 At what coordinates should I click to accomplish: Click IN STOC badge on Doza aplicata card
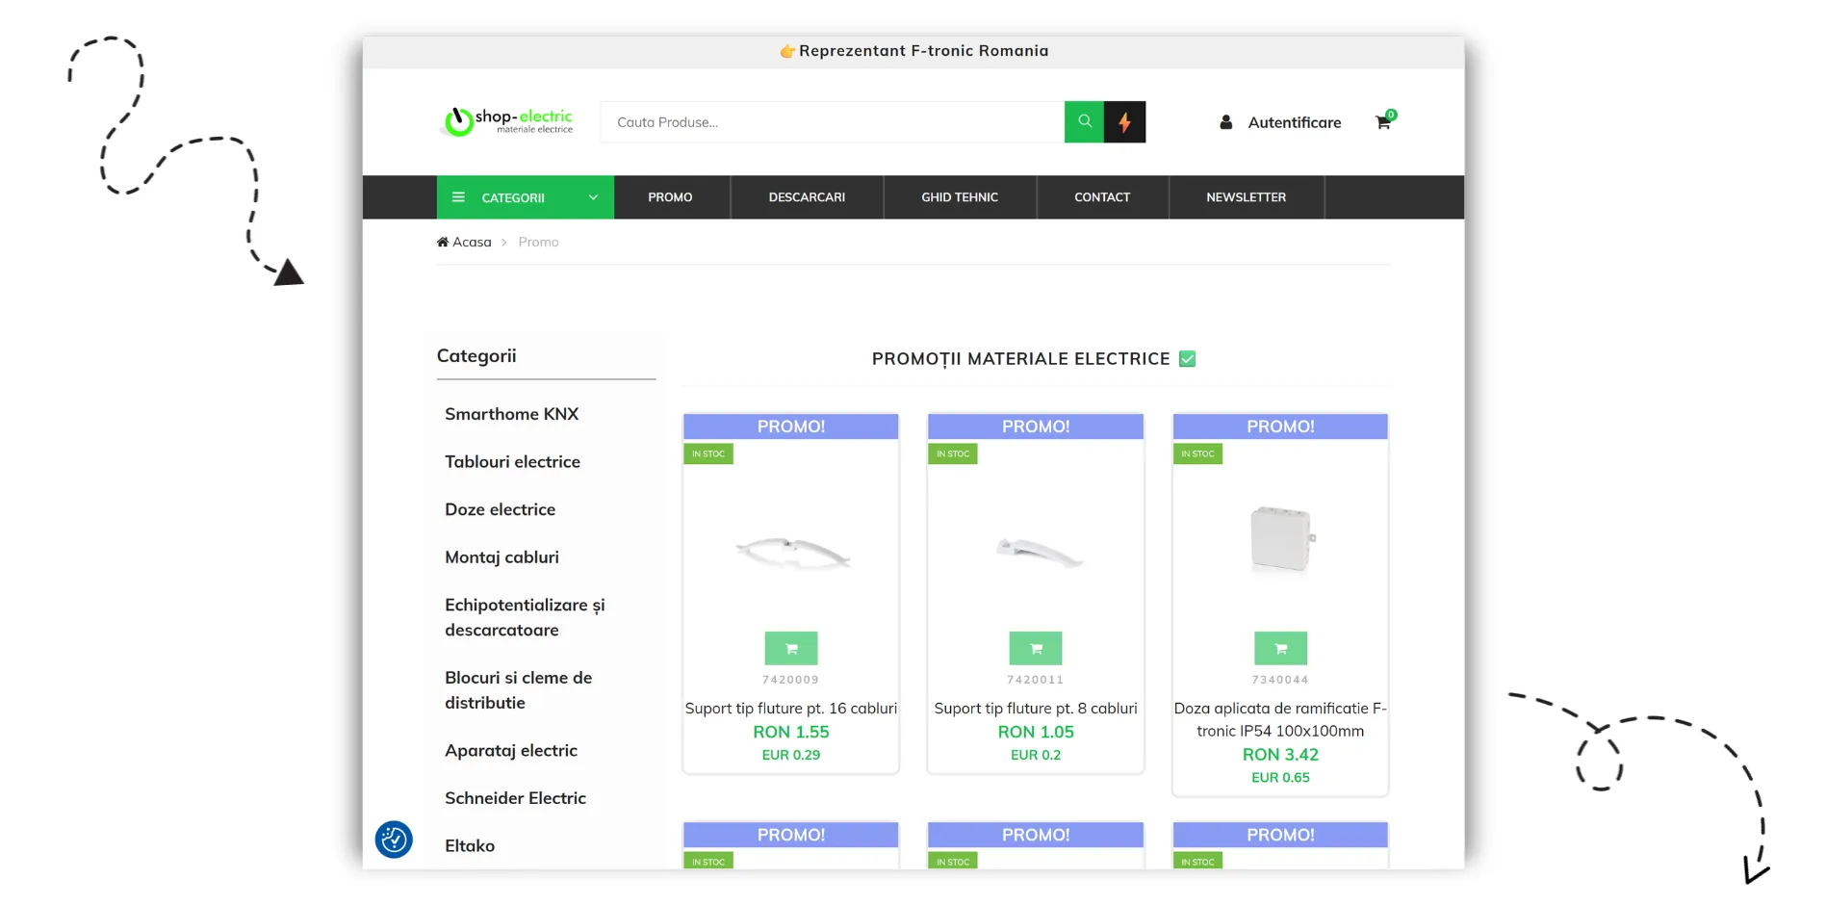coord(1197,453)
